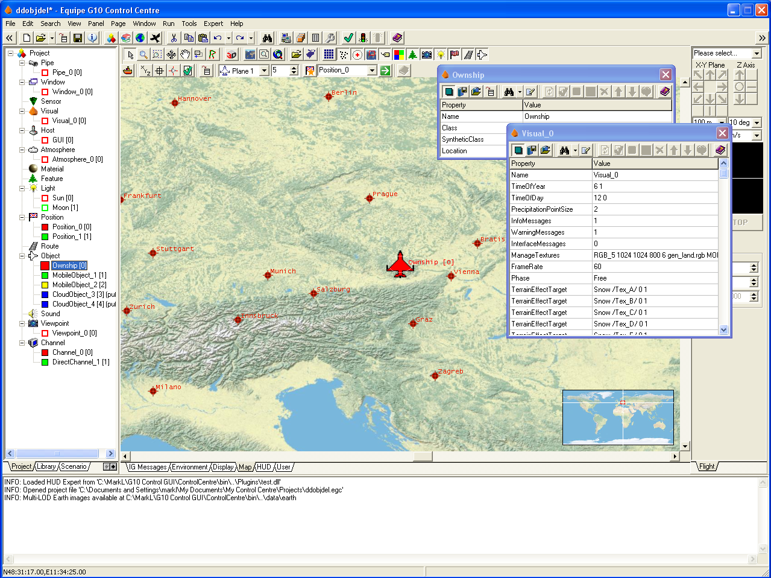Open the Expert menu
Screen dimensions: 771x578
point(213,24)
